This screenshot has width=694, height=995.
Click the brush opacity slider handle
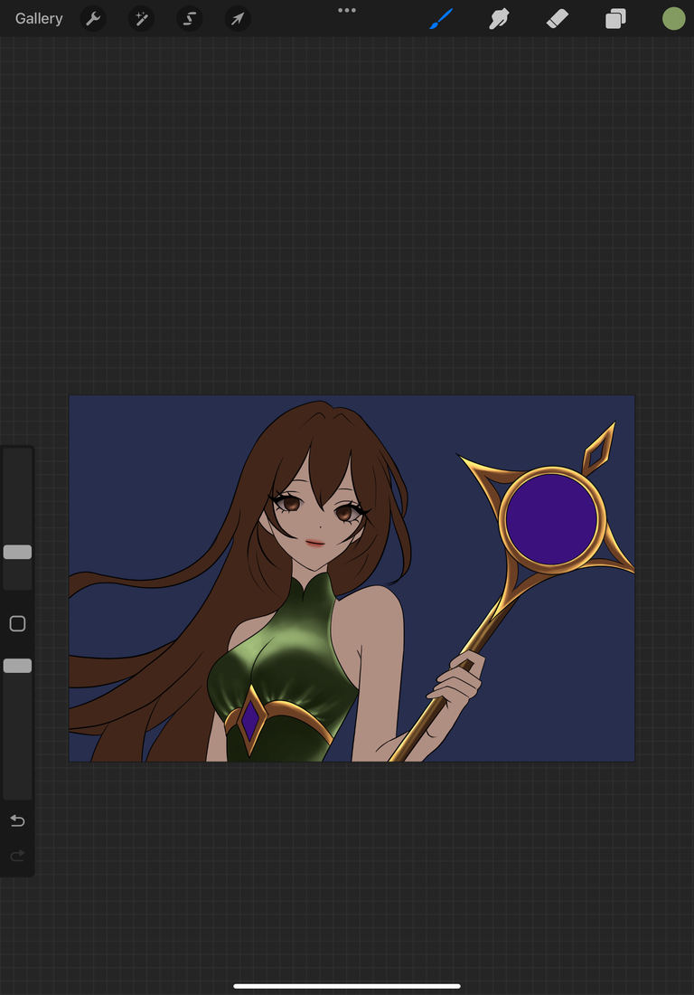click(x=18, y=666)
